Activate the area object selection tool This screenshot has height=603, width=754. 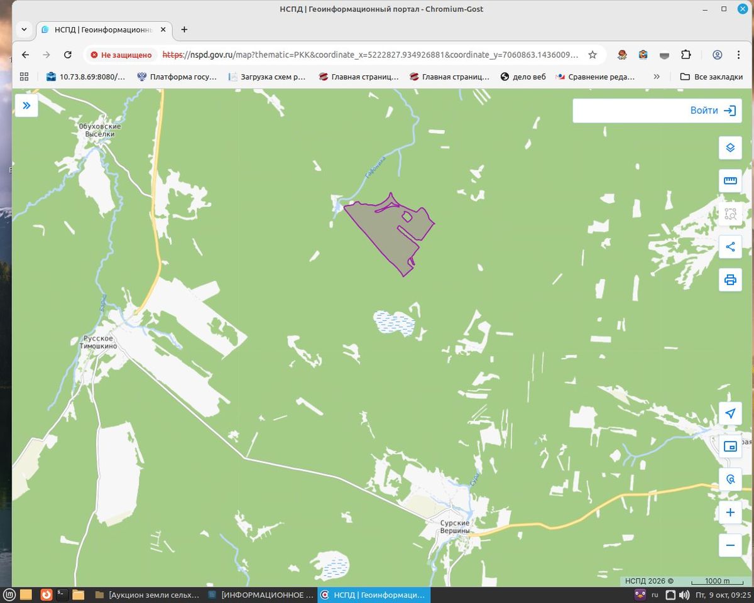[x=730, y=214]
